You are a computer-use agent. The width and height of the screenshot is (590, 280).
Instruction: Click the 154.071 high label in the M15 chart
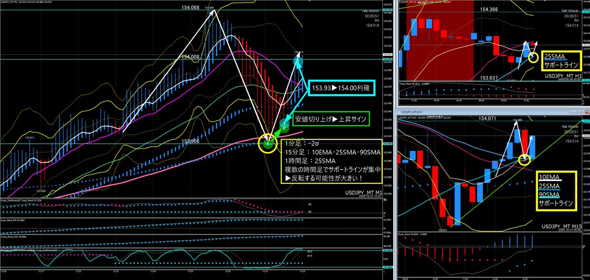tap(487, 118)
